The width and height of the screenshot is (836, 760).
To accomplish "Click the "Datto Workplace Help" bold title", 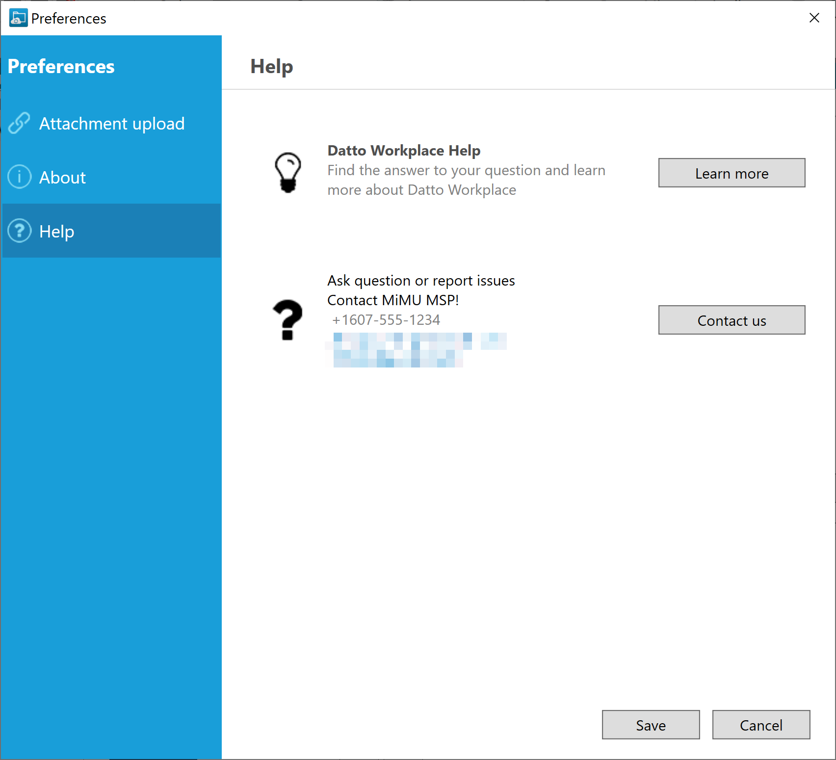I will pyautogui.click(x=404, y=151).
